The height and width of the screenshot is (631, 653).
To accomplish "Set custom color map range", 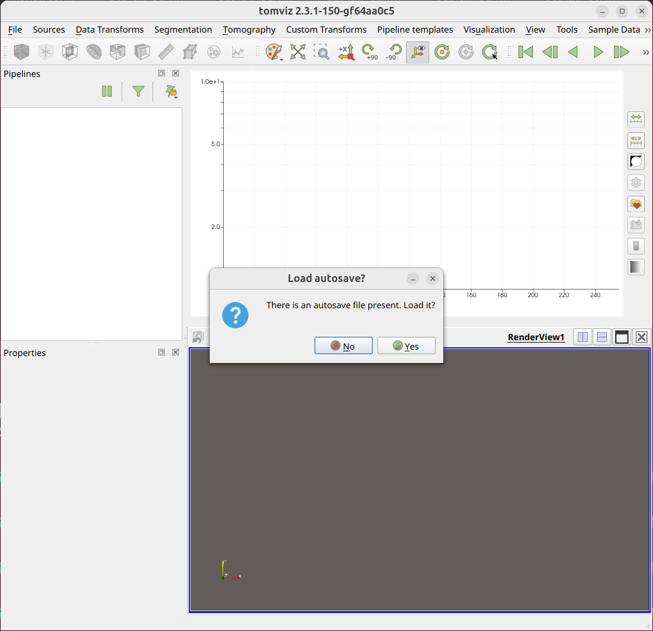I will click(636, 140).
